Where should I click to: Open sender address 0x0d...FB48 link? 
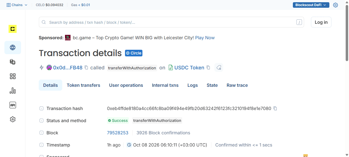tap(68, 67)
